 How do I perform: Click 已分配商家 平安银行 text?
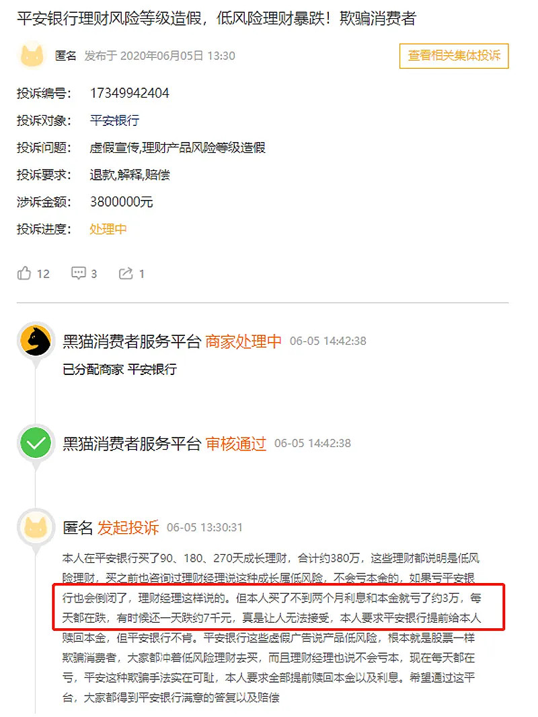(120, 369)
